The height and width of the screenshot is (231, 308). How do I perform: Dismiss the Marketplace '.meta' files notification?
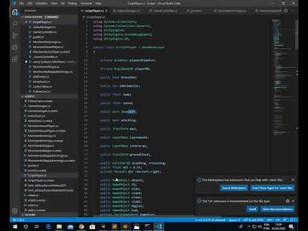293,180
